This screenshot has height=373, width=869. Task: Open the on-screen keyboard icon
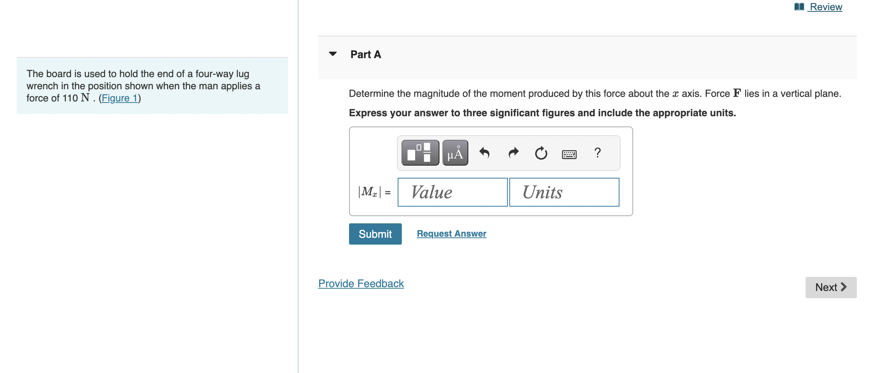[569, 153]
